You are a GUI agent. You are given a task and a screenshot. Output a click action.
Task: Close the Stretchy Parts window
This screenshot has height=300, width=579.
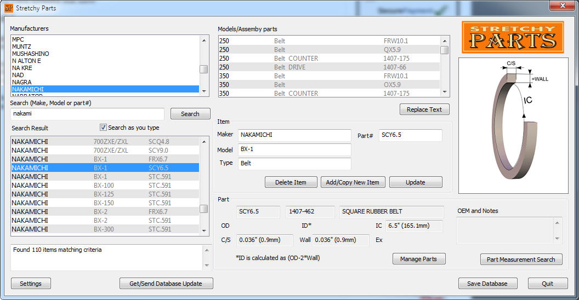tap(562, 5)
